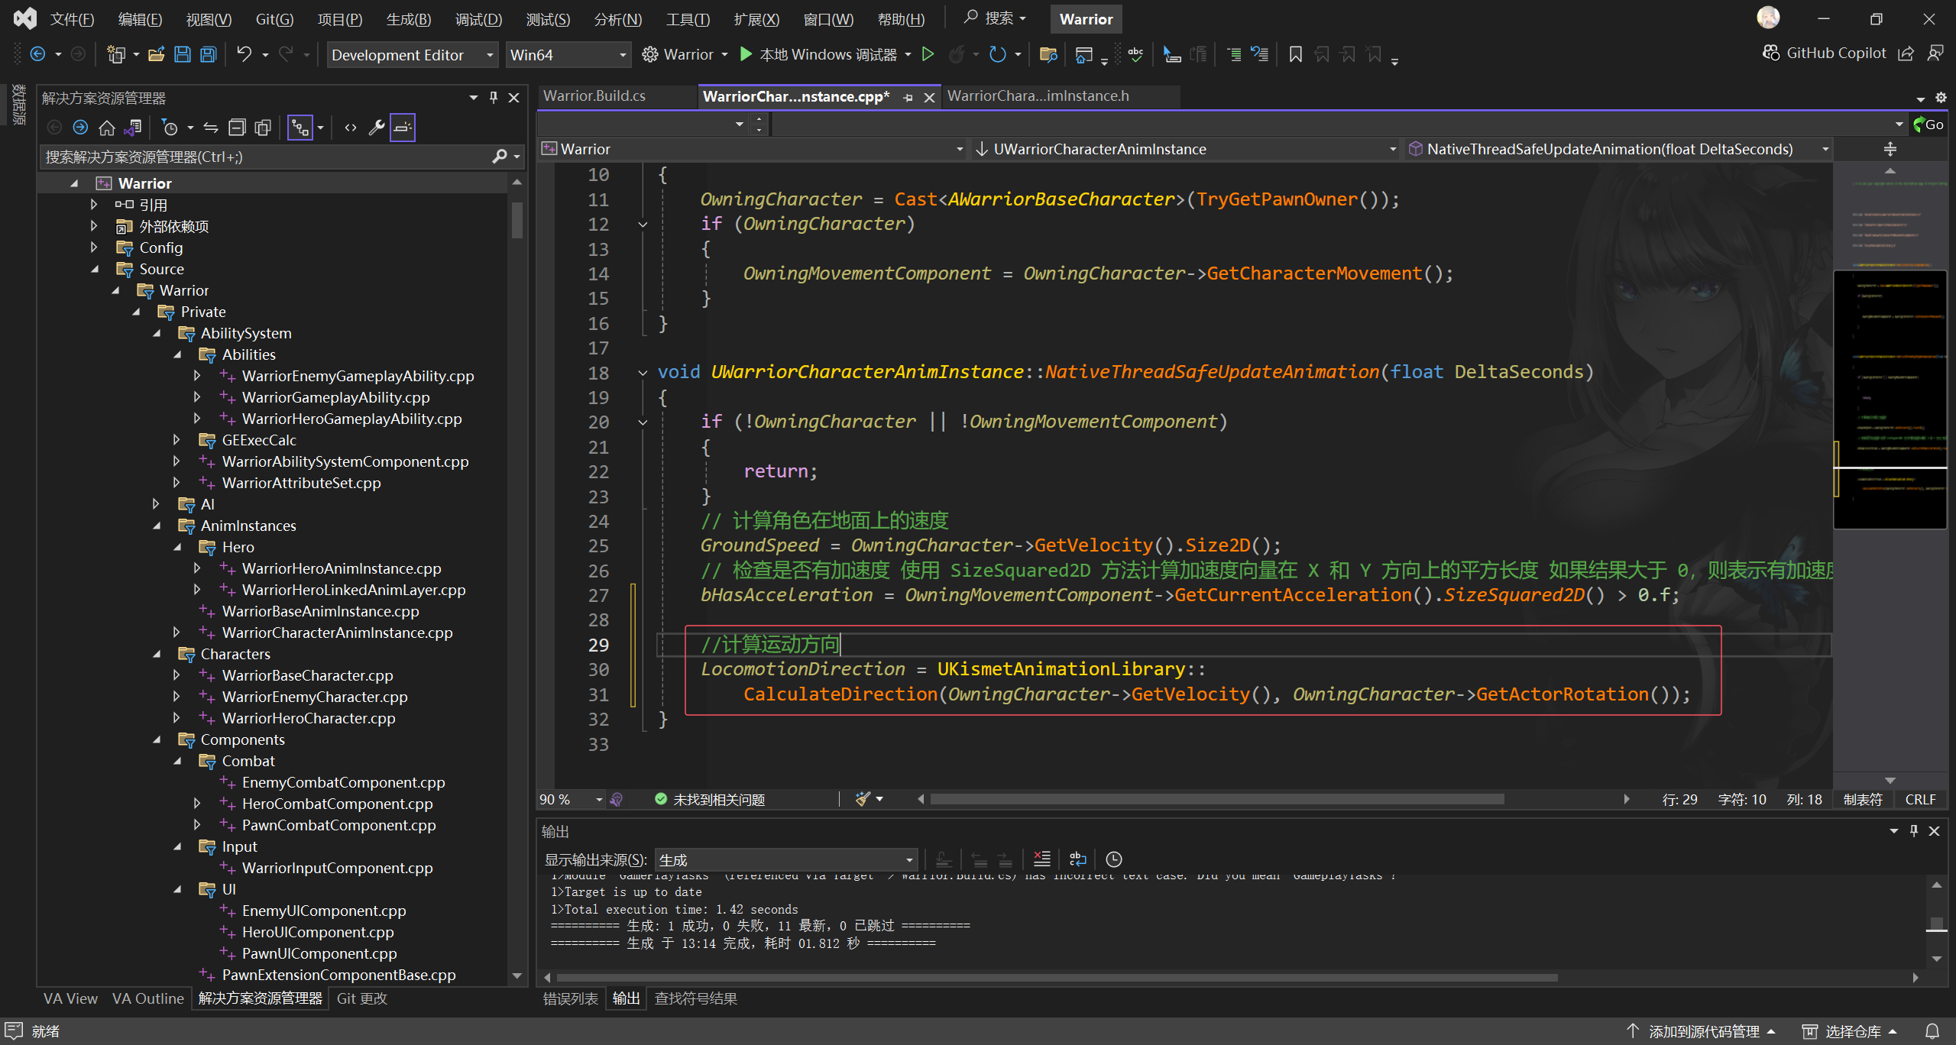This screenshot has width=1956, height=1045.
Task: Toggle Preview Selected Items button in Solution Explorer
Action: [403, 128]
